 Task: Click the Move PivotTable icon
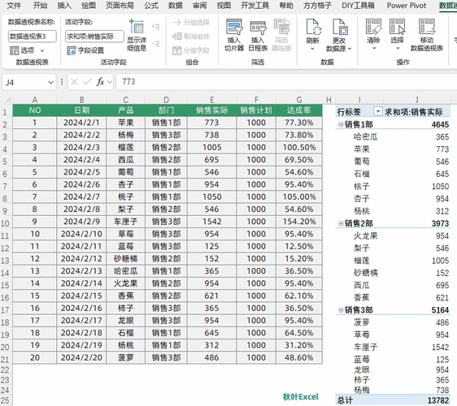tap(427, 27)
